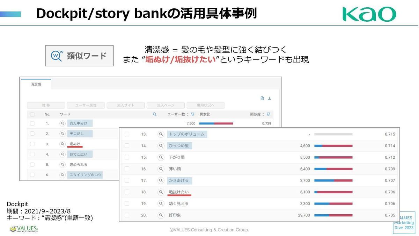Click magnifier icon beside 真ん中分け
Screen dimensions: 419x236
click(x=63, y=123)
